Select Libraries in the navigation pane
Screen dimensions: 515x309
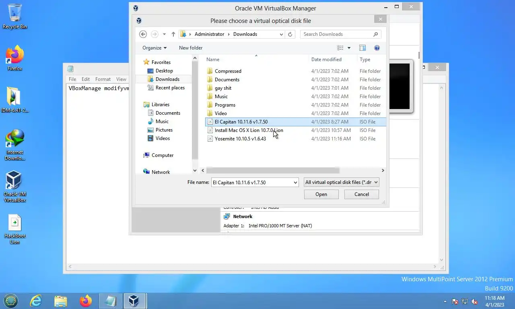click(160, 105)
